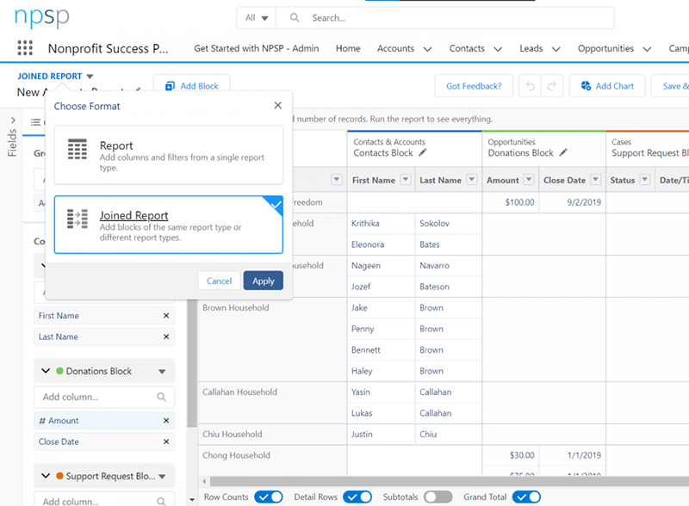The width and height of the screenshot is (689, 506).
Task: Enable the Subtotals toggle
Action: [438, 497]
